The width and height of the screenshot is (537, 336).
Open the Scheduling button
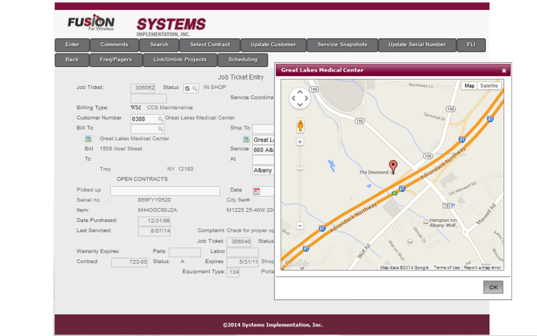[x=243, y=60]
